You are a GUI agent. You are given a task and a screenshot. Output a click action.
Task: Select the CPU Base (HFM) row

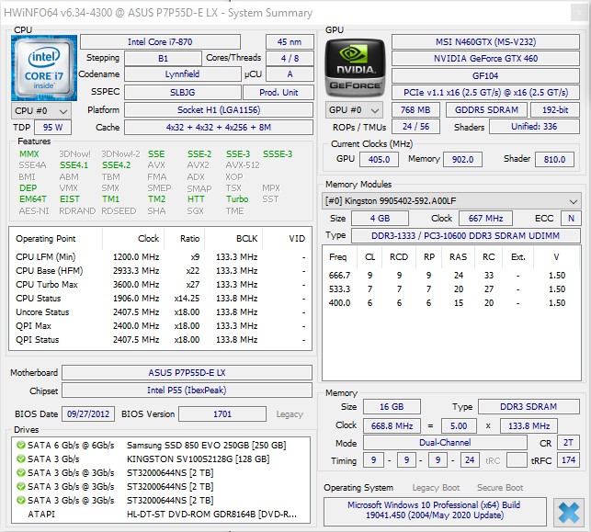(x=160, y=270)
